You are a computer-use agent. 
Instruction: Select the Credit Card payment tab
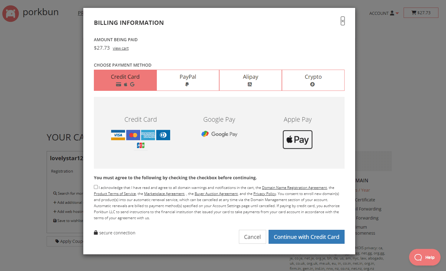[x=125, y=80]
